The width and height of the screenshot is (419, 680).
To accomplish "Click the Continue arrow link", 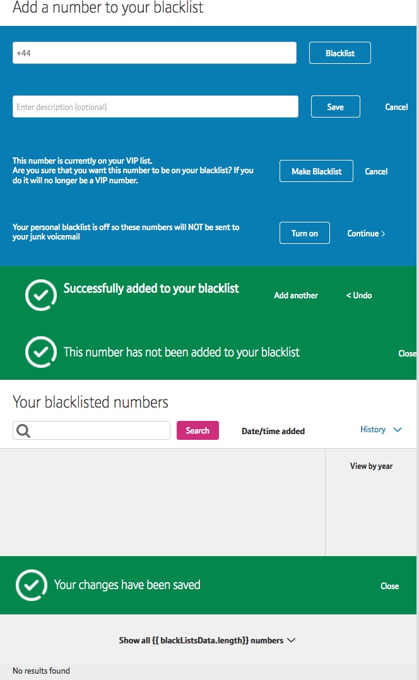I will 366,233.
